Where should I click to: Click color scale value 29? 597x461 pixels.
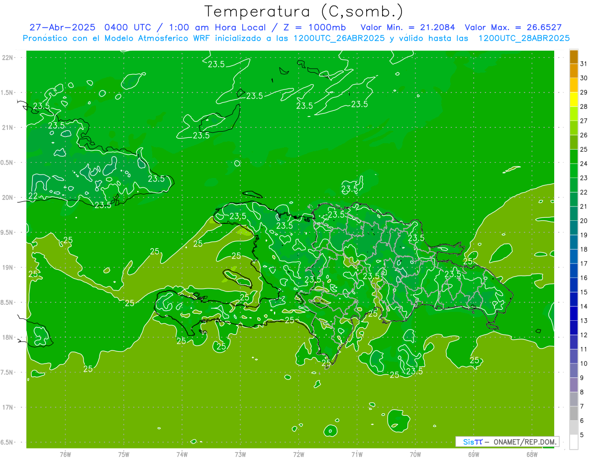(x=584, y=92)
